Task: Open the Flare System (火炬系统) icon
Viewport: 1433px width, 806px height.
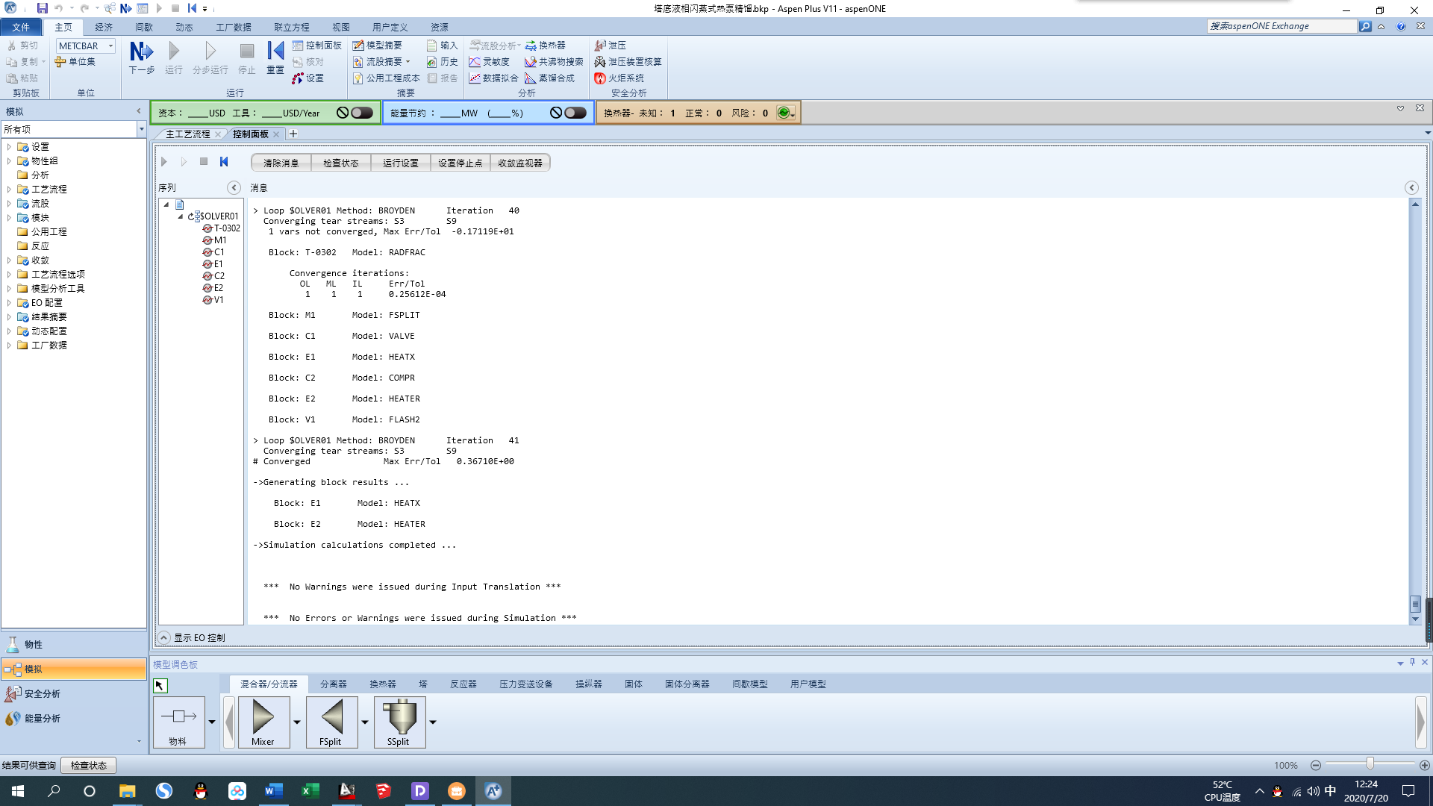Action: [619, 78]
